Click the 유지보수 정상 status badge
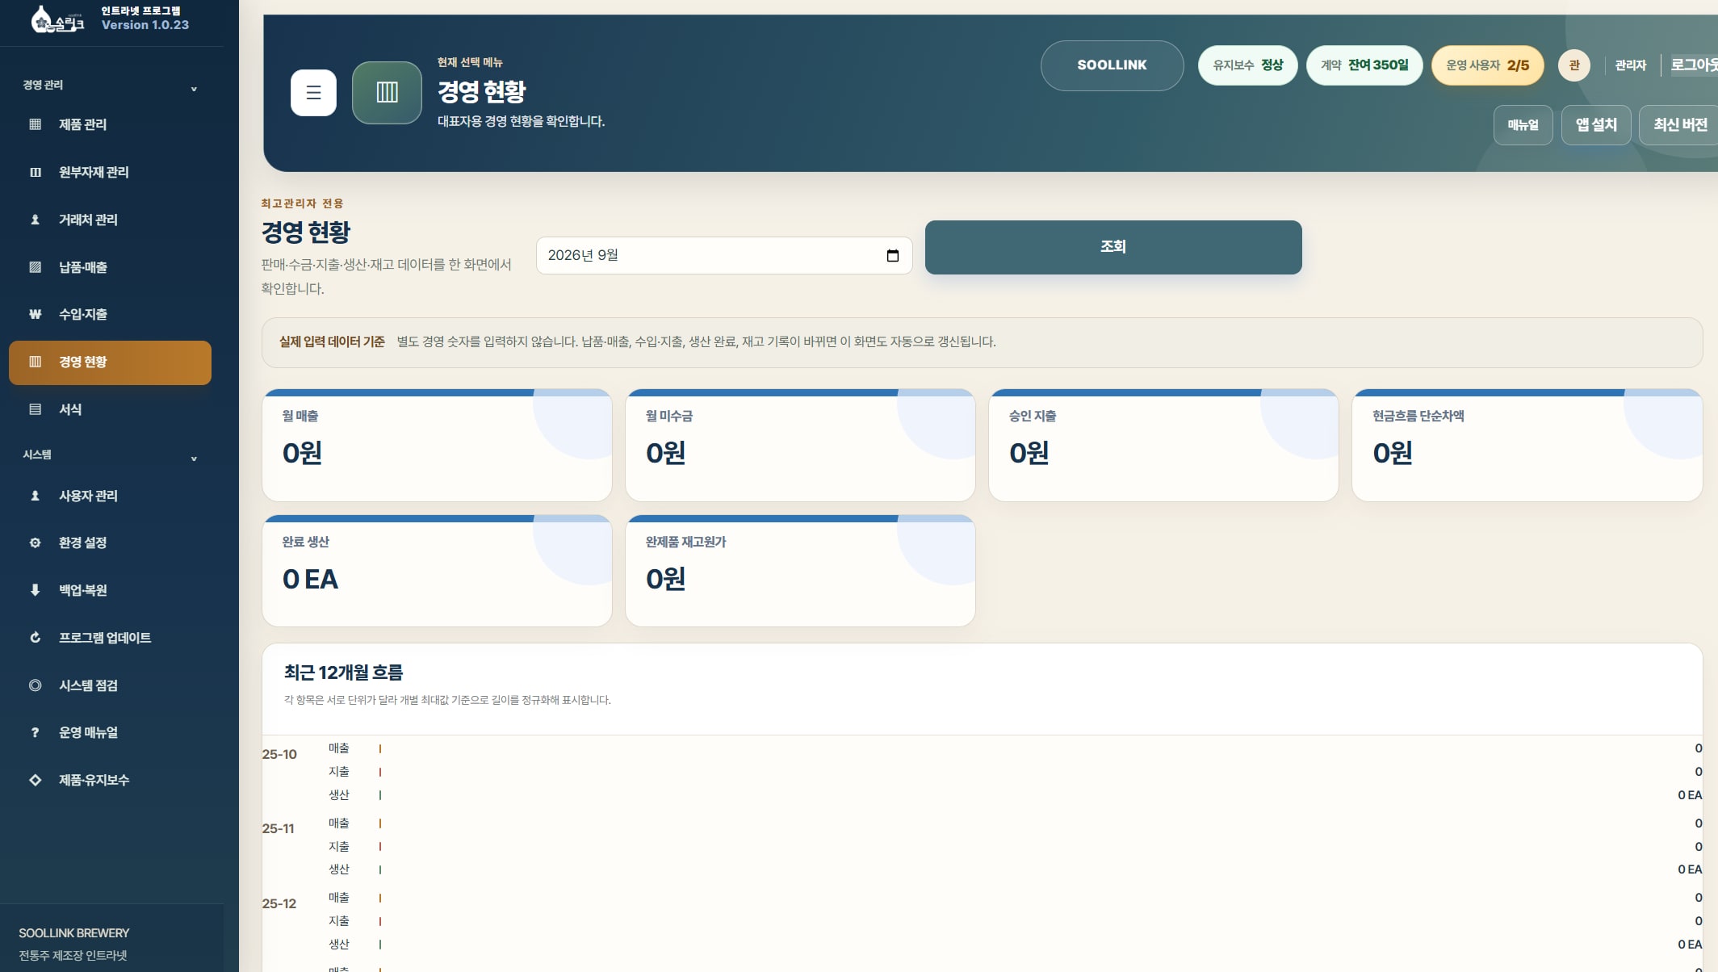1718x972 pixels. tap(1247, 65)
